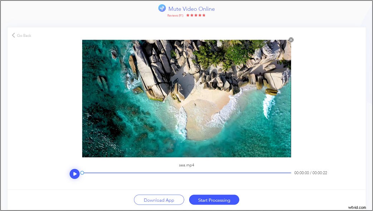Play the sea.mp4 video preview
The image size is (373, 211).
74,173
